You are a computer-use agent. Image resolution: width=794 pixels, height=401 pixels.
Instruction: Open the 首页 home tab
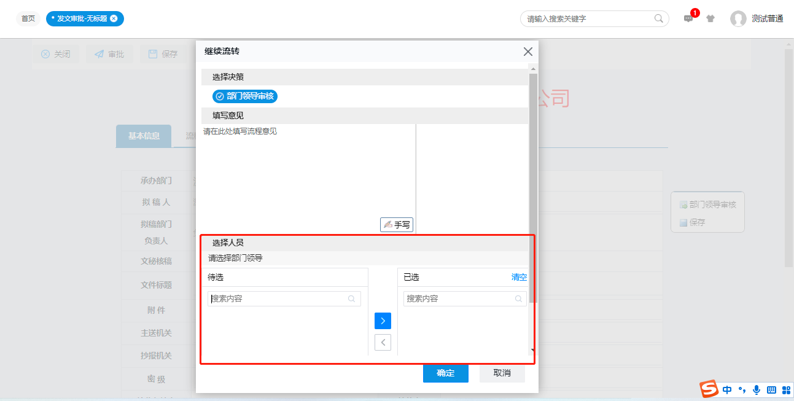click(28, 18)
